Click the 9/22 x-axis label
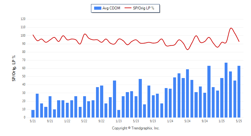 pos(101,121)
